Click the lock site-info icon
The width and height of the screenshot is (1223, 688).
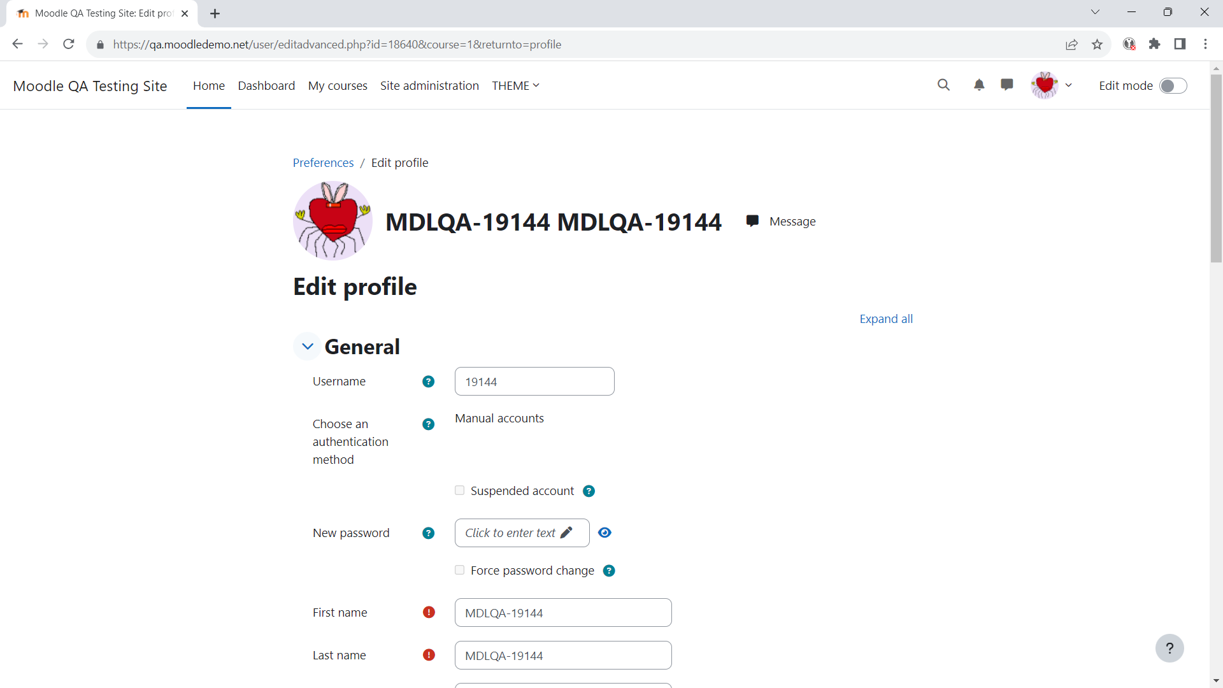point(100,45)
